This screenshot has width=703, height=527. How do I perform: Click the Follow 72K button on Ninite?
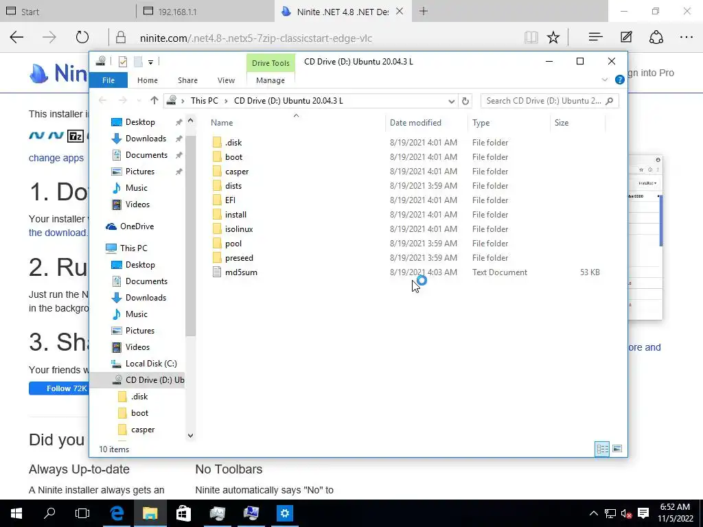(59, 388)
